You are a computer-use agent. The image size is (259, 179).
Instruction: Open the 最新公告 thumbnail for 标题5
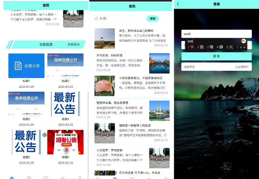[x=26, y=142]
